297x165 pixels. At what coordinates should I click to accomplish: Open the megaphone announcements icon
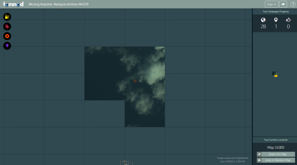point(283,4)
